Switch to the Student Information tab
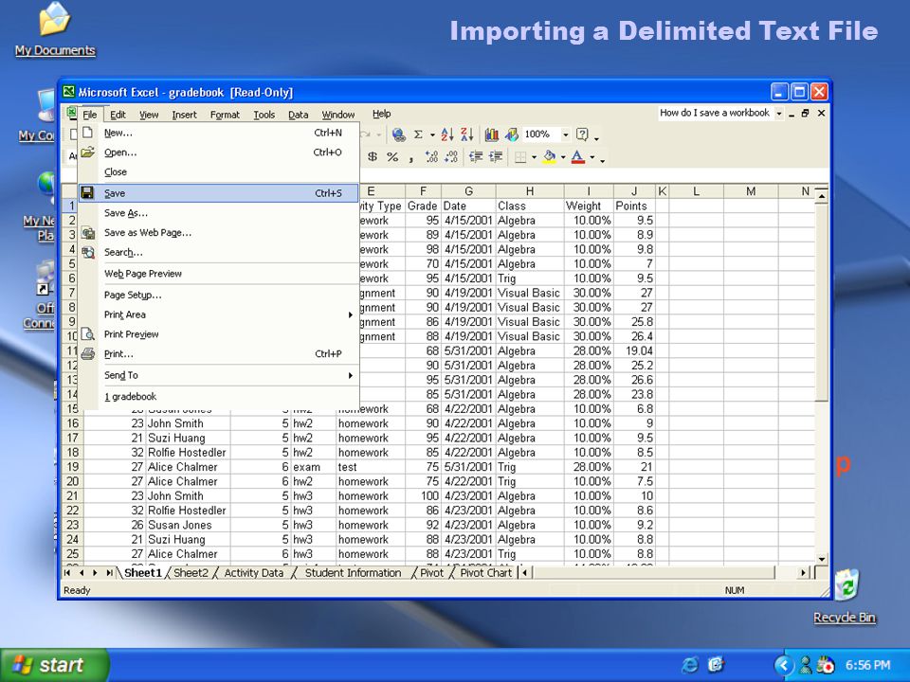 point(353,573)
